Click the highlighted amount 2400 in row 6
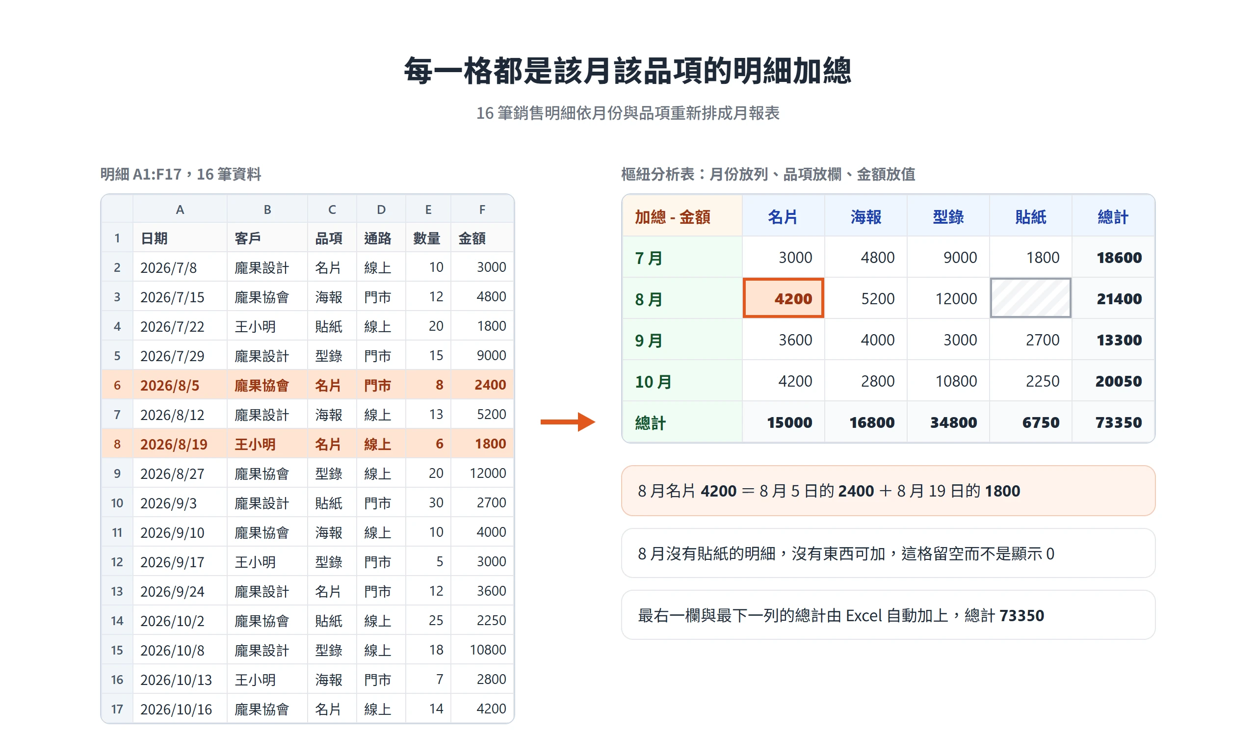 coord(482,385)
